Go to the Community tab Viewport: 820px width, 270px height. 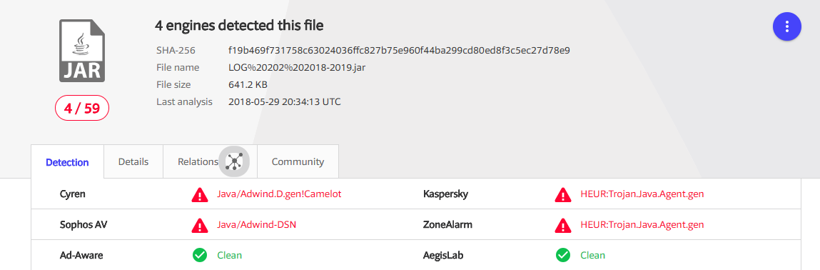(298, 161)
